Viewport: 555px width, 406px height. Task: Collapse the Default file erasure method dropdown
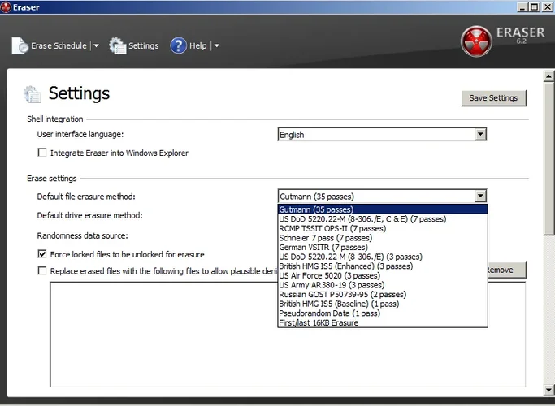480,196
